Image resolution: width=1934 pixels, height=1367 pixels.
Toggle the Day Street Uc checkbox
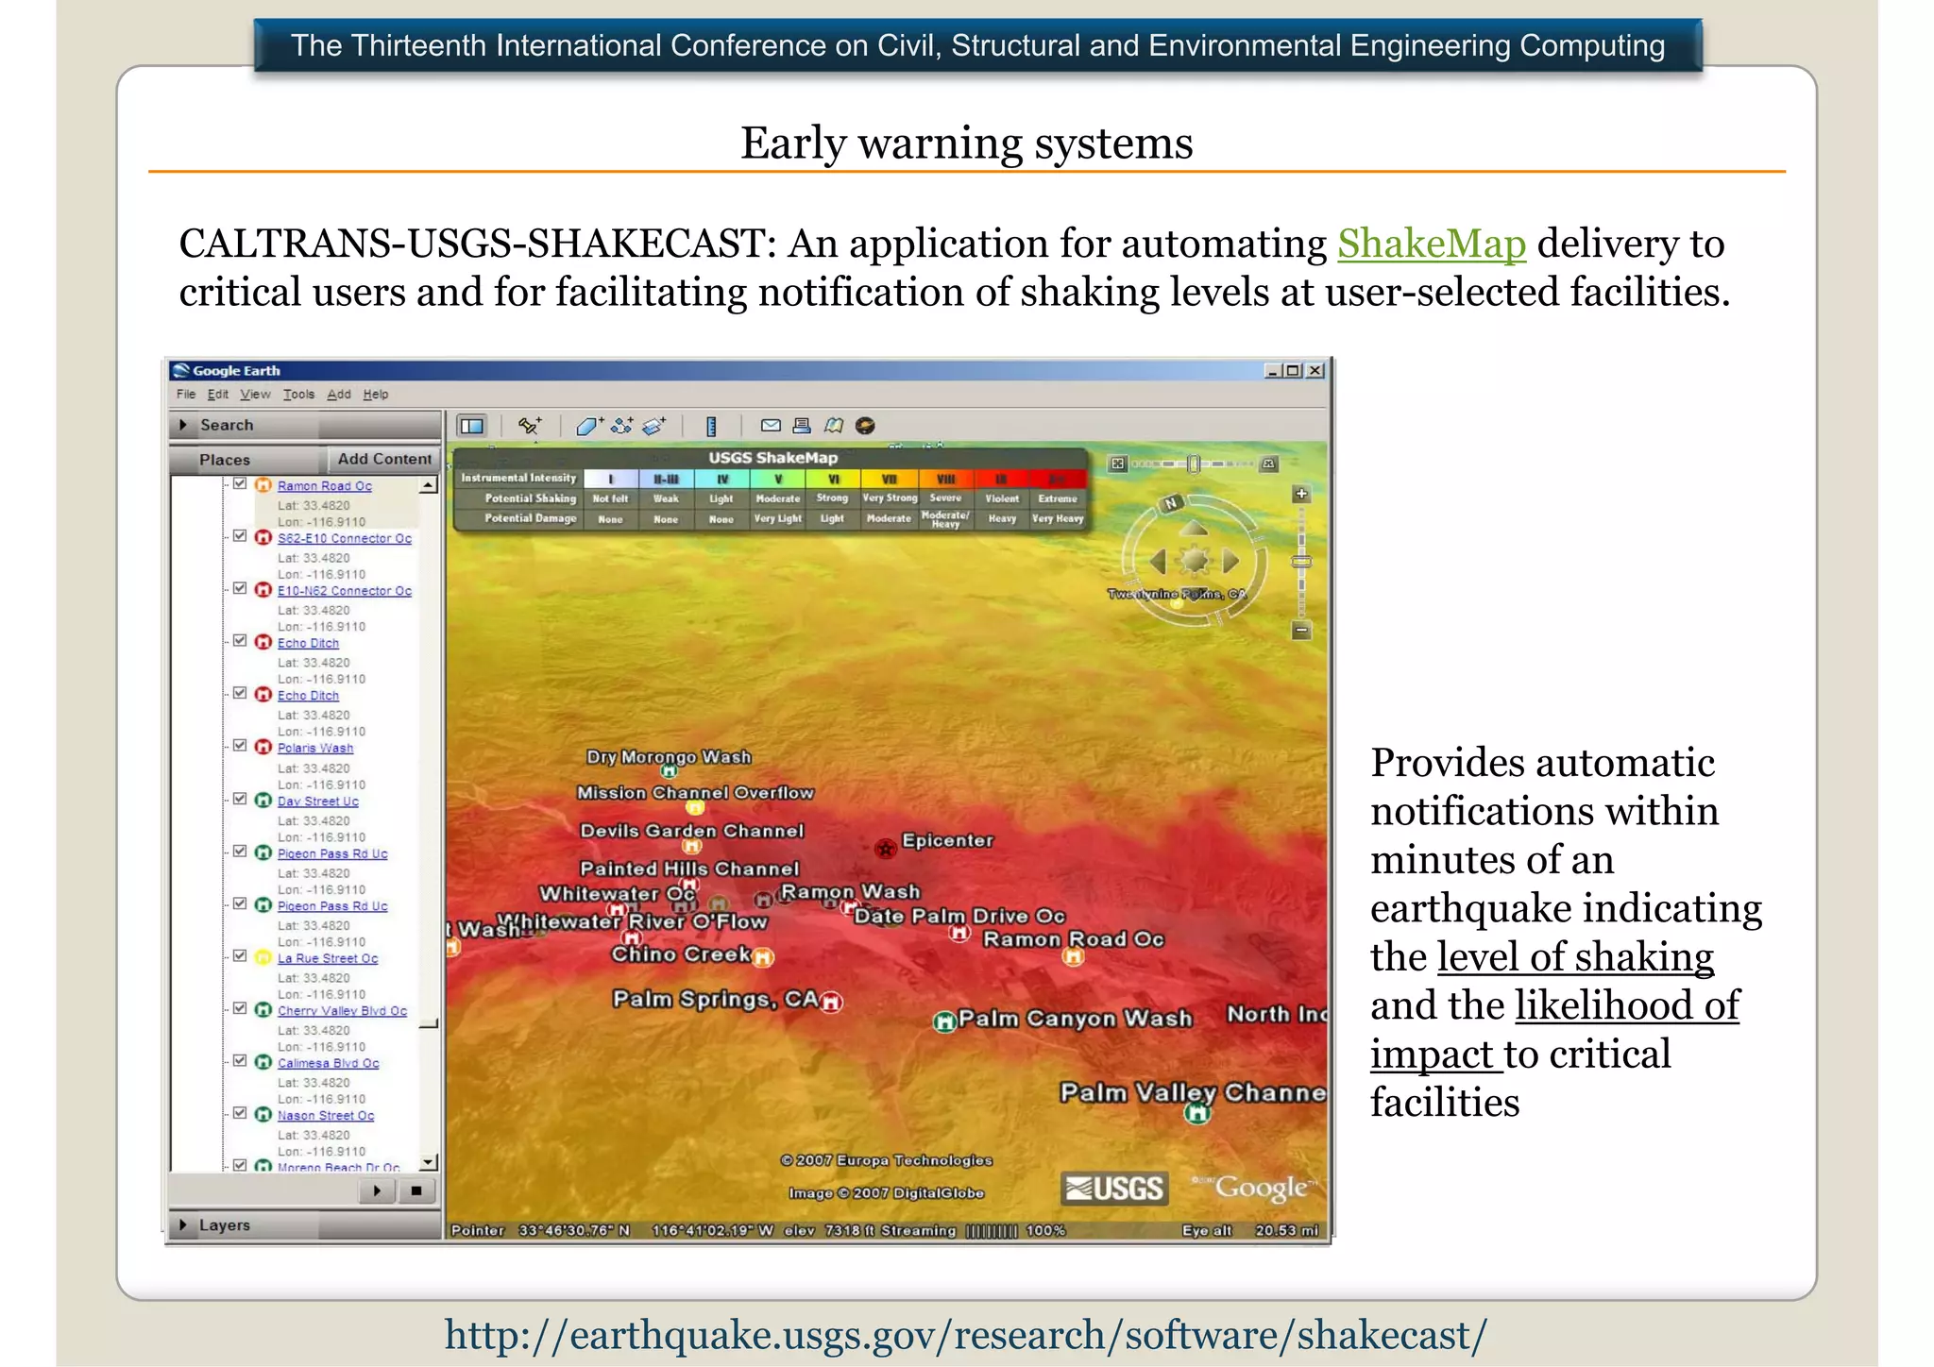(x=240, y=800)
